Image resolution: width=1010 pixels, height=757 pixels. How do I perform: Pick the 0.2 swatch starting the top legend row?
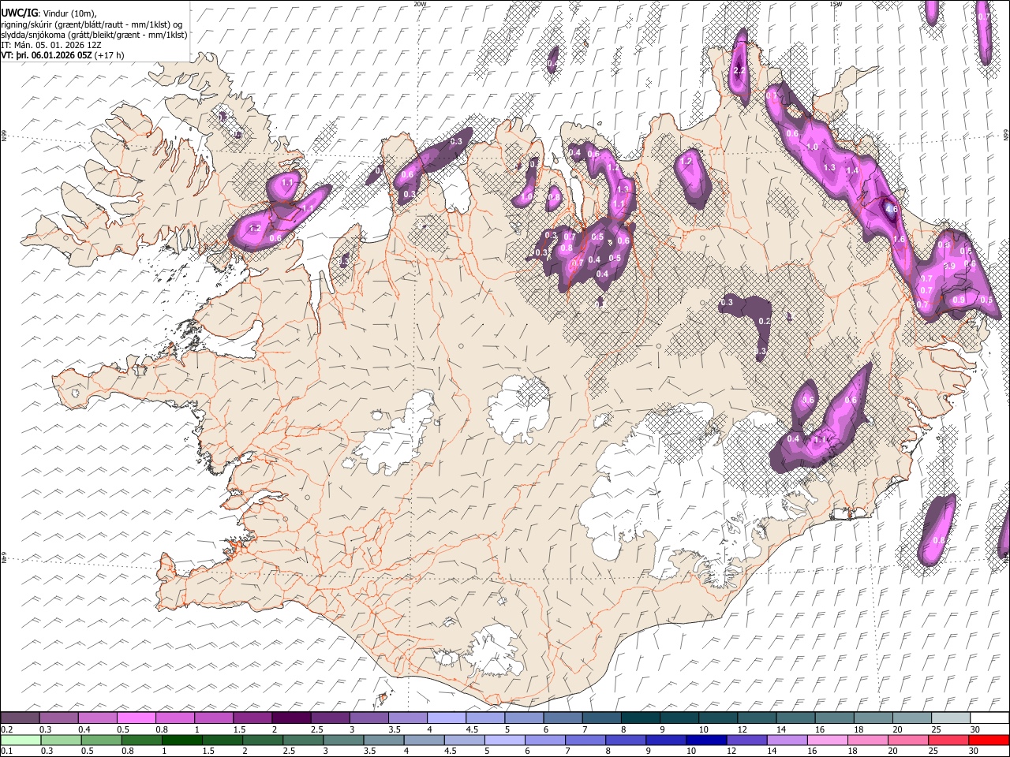pos(20,718)
